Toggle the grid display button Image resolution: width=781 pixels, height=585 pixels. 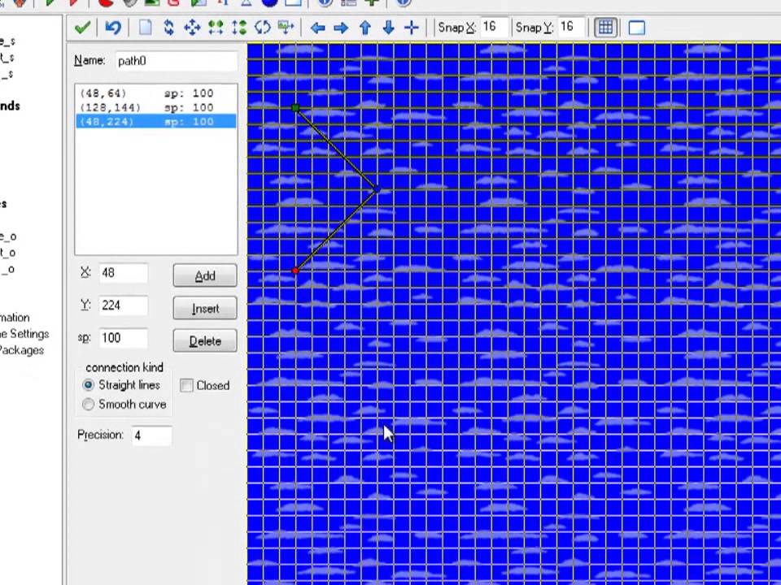pyautogui.click(x=605, y=28)
